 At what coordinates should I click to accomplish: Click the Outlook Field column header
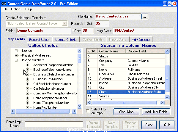pyautogui.click(x=145, y=51)
